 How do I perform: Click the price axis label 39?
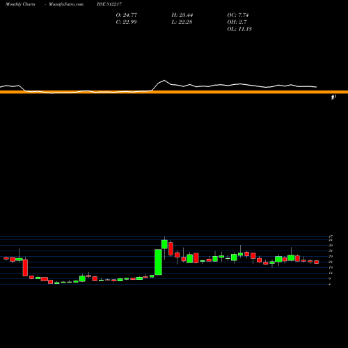(331, 246)
